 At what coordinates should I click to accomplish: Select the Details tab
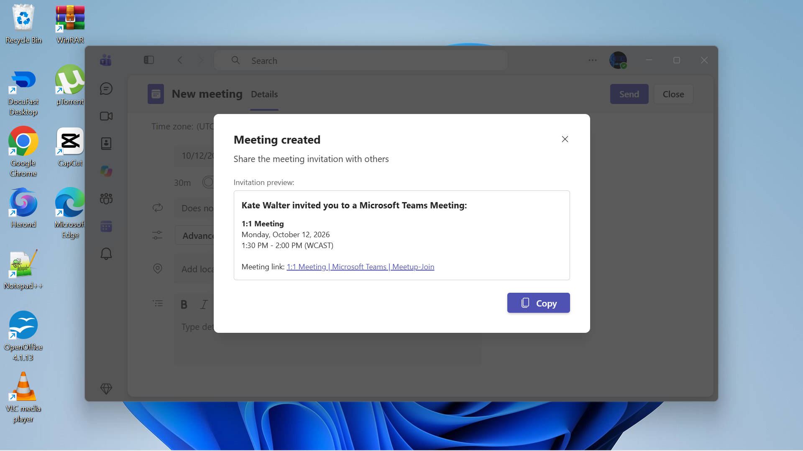pyautogui.click(x=264, y=94)
